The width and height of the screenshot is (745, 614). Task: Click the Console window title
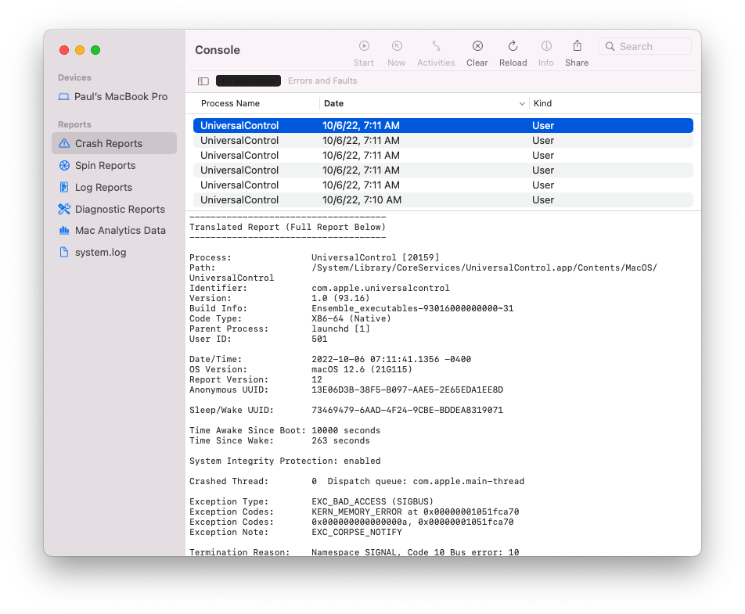(x=218, y=50)
